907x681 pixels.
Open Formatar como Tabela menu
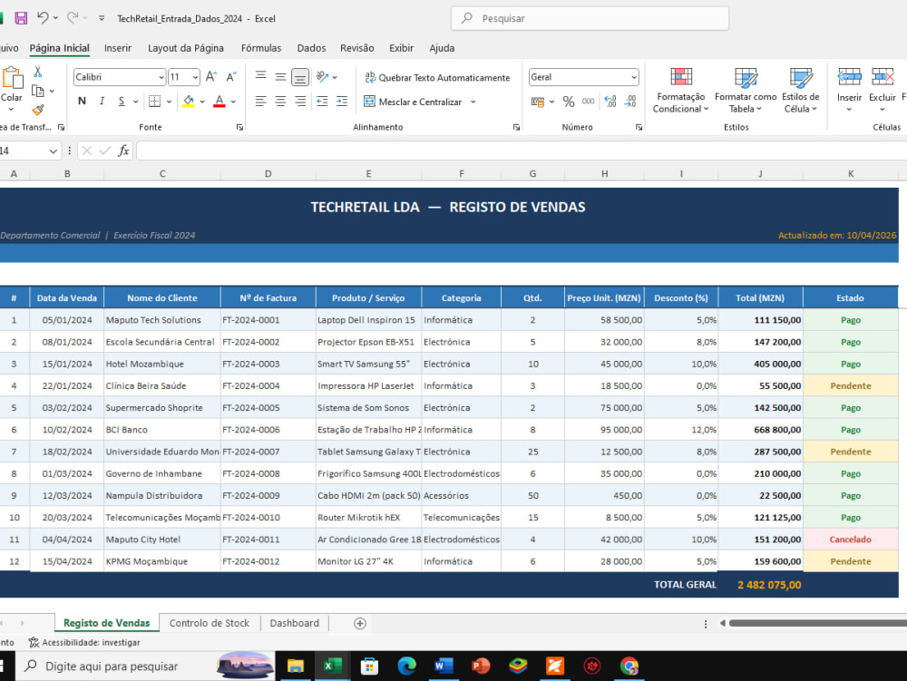[x=746, y=90]
